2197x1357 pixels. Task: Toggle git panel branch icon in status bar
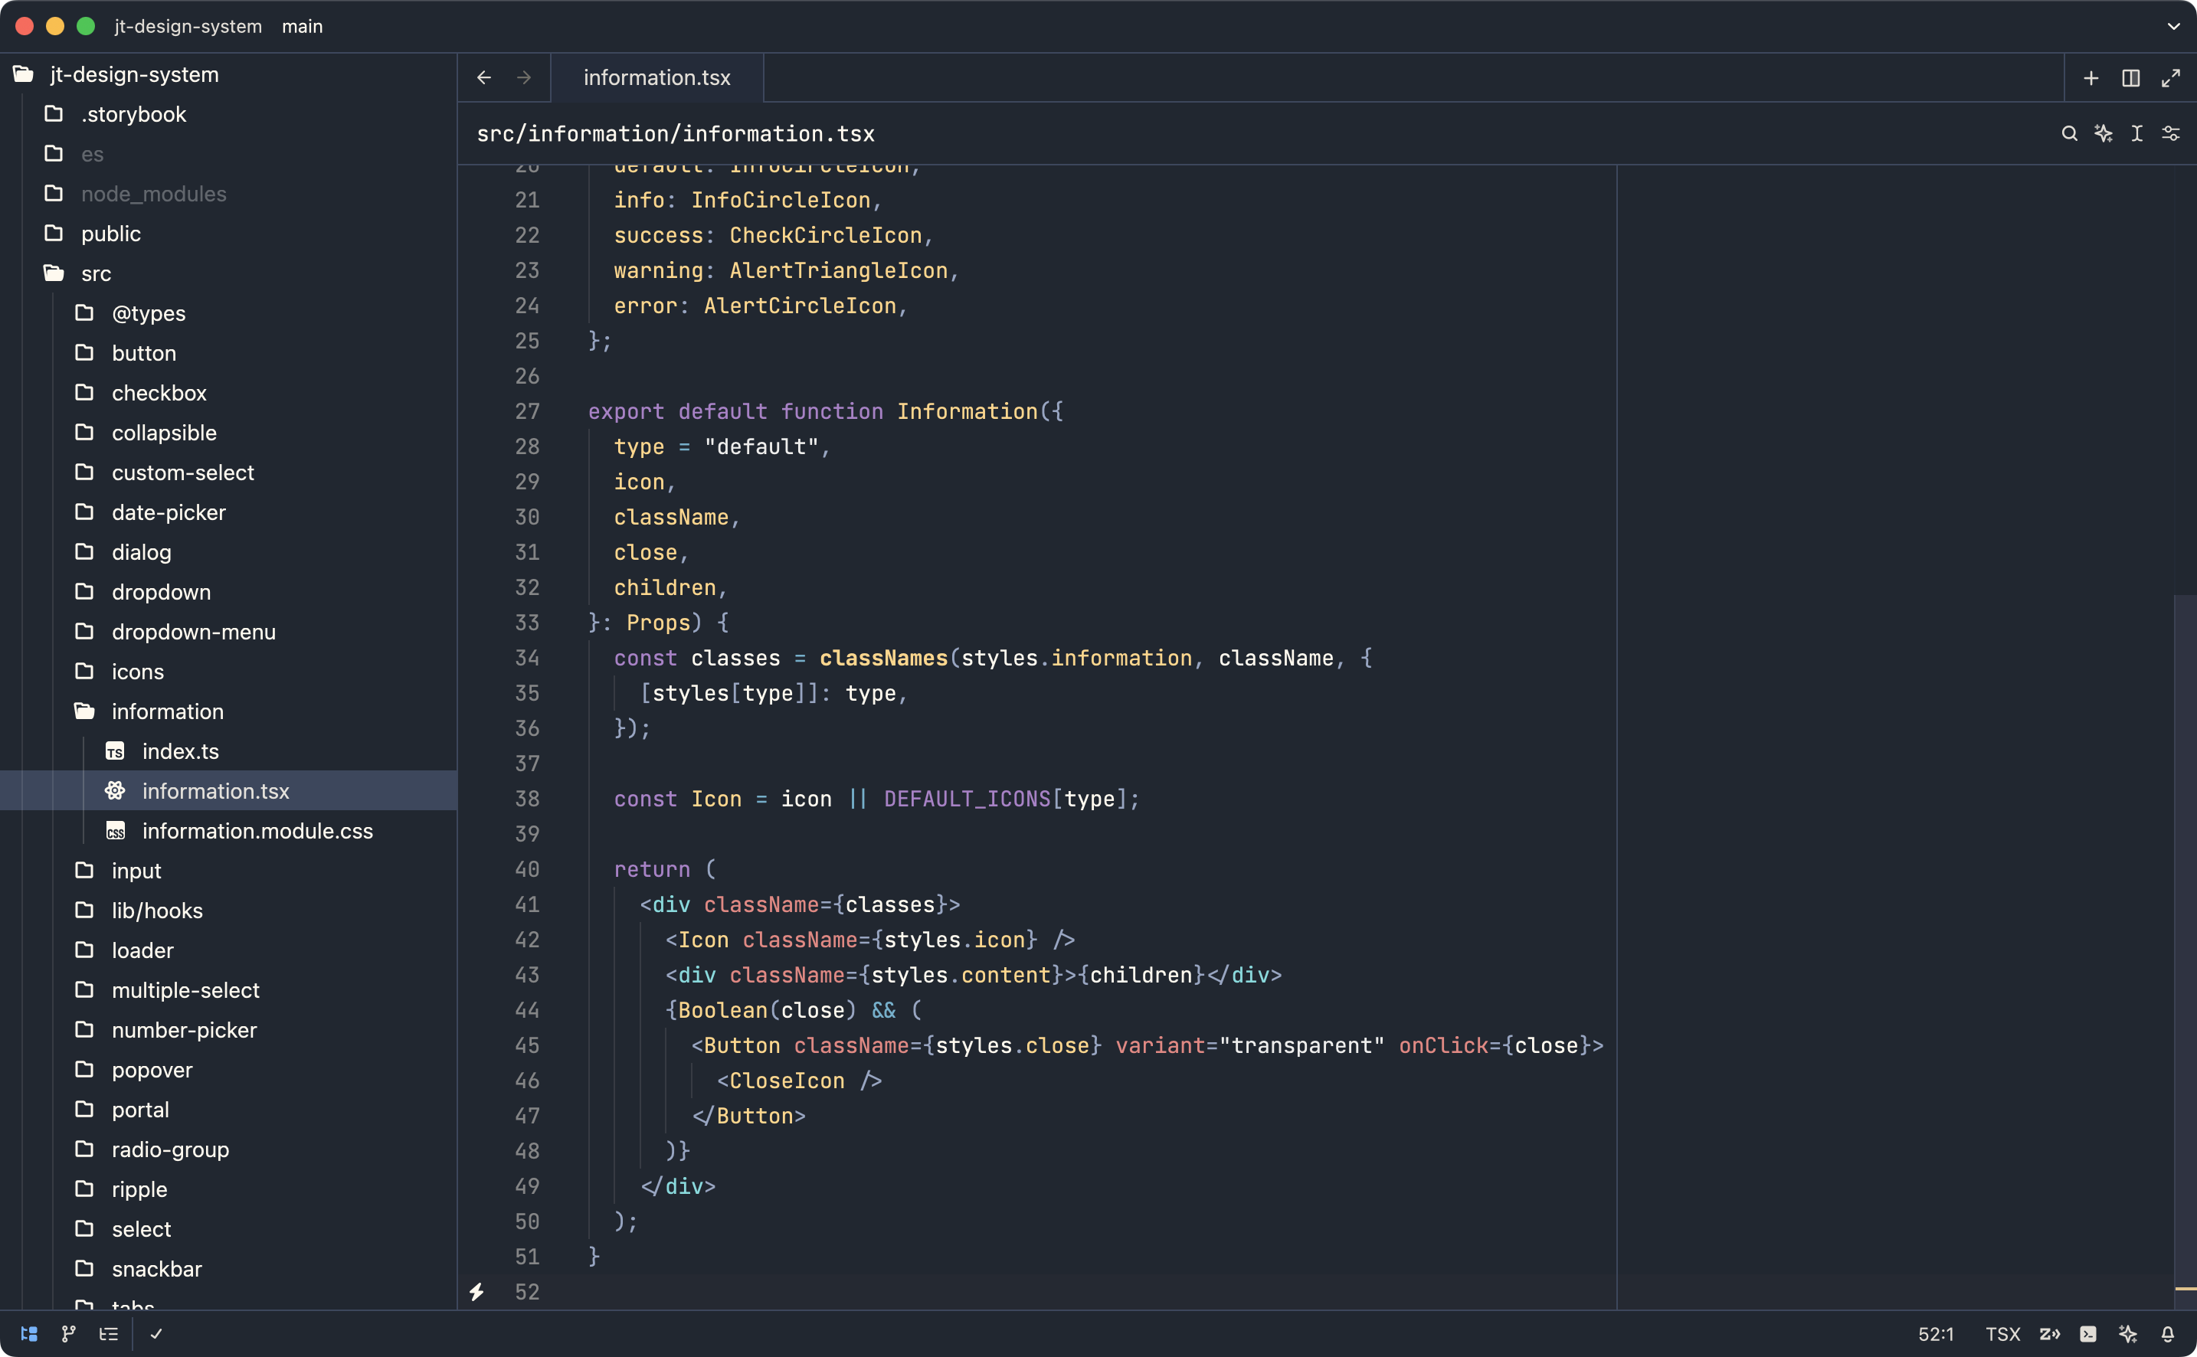[68, 1334]
